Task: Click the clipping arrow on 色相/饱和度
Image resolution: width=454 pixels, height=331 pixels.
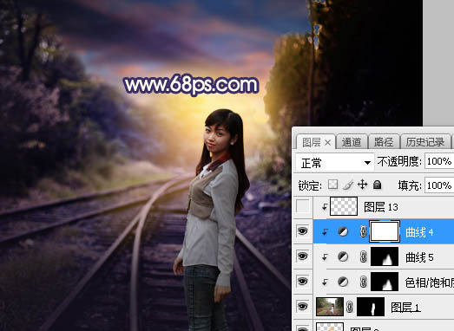Action: pos(325,282)
